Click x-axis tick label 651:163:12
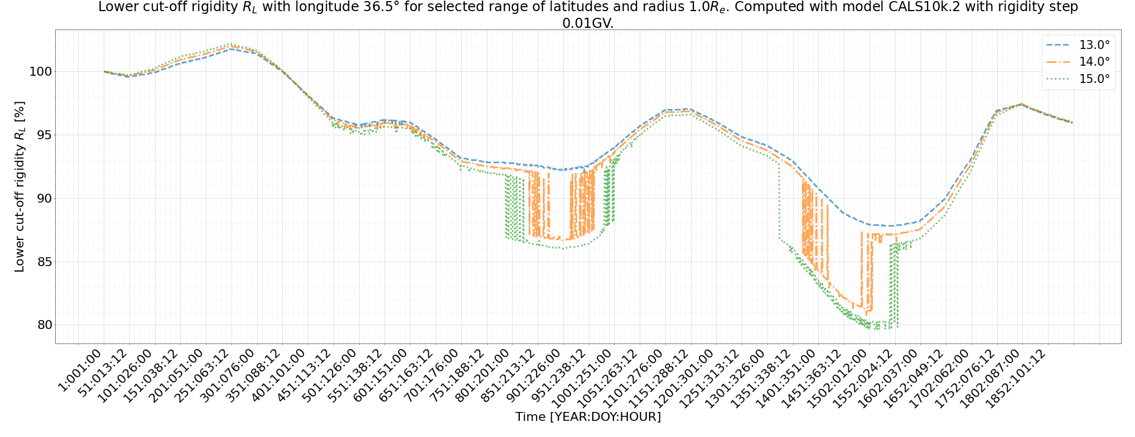This screenshot has height=437, width=1135. coord(407,376)
